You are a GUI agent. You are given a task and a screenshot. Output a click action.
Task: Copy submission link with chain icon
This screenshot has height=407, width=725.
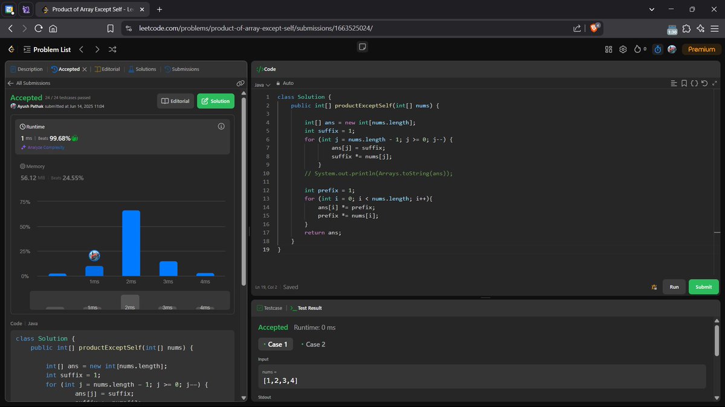[240, 83]
